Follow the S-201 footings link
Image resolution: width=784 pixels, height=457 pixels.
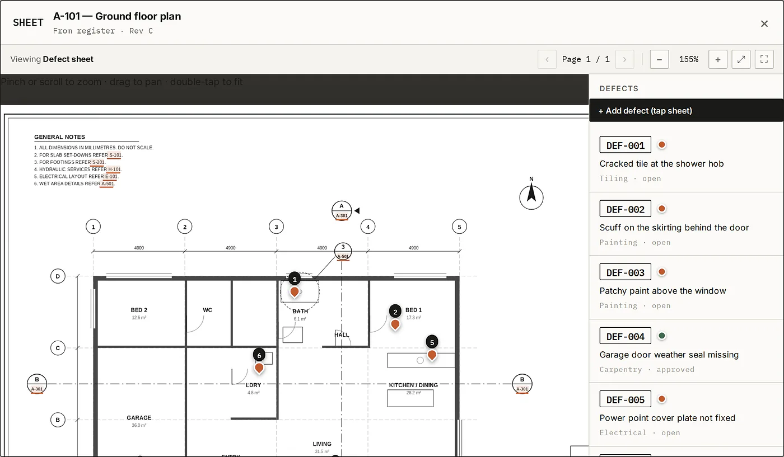point(99,162)
